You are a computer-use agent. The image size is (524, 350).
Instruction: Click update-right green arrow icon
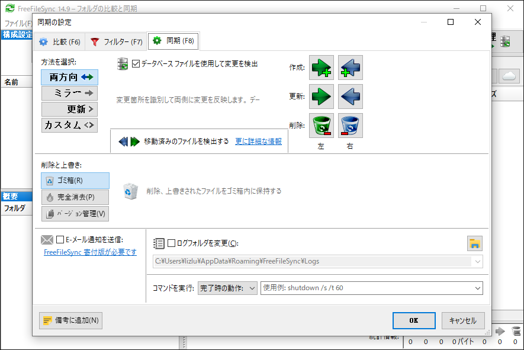321,97
